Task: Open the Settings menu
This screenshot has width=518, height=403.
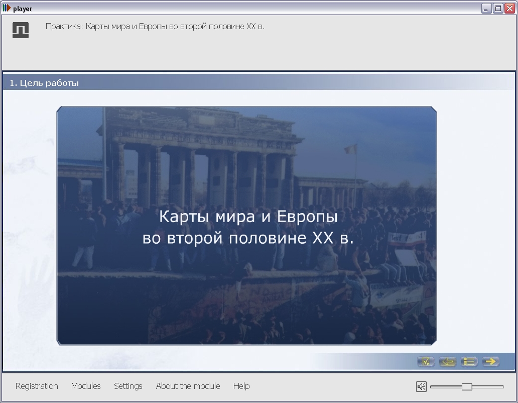Action: tap(128, 386)
